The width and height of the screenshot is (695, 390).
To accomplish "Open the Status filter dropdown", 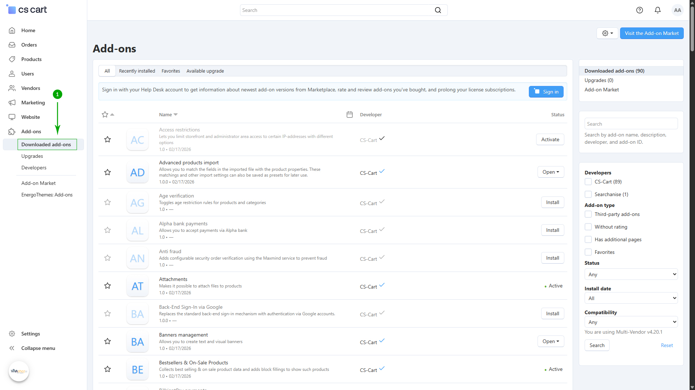I will coord(631,274).
